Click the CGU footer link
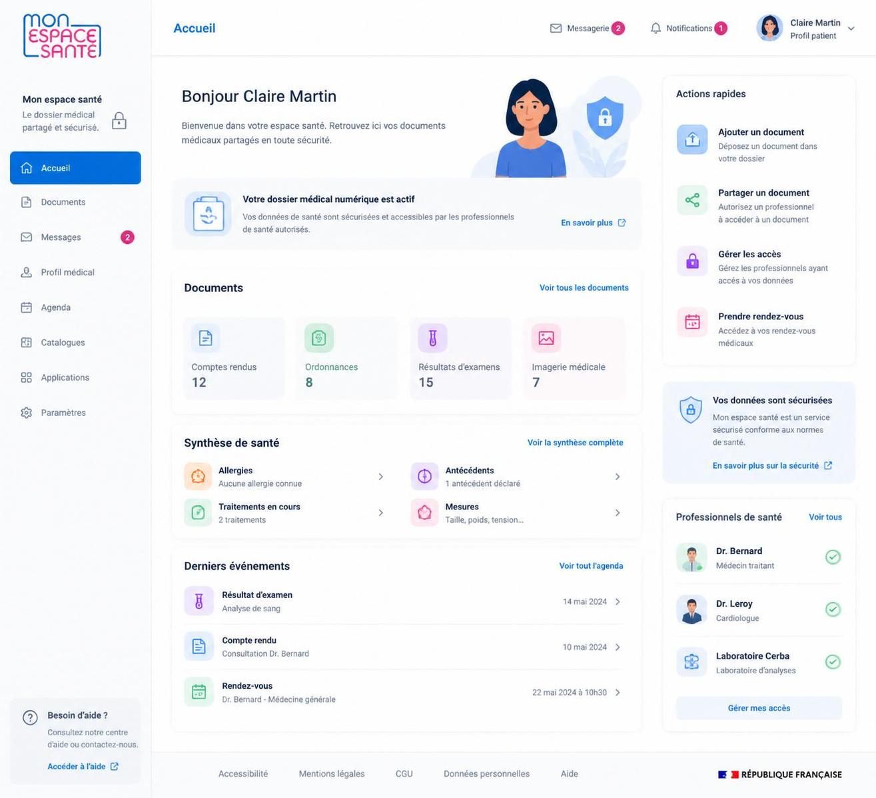876x798 pixels. [404, 774]
